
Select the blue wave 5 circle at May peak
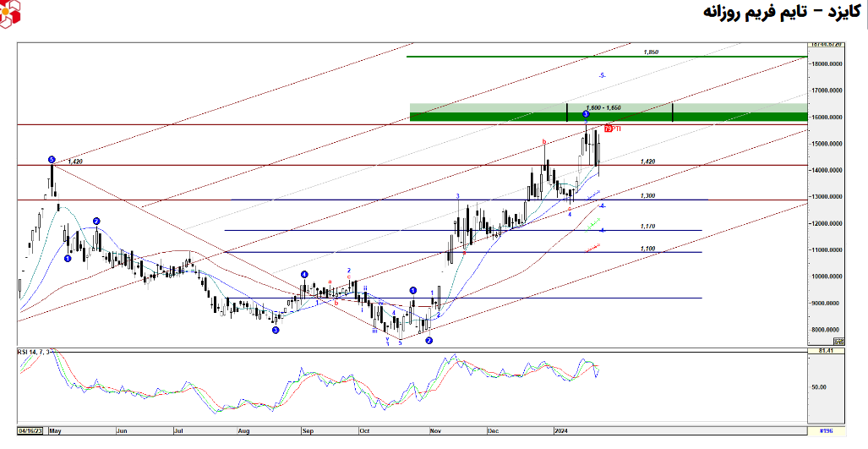pyautogui.click(x=52, y=159)
